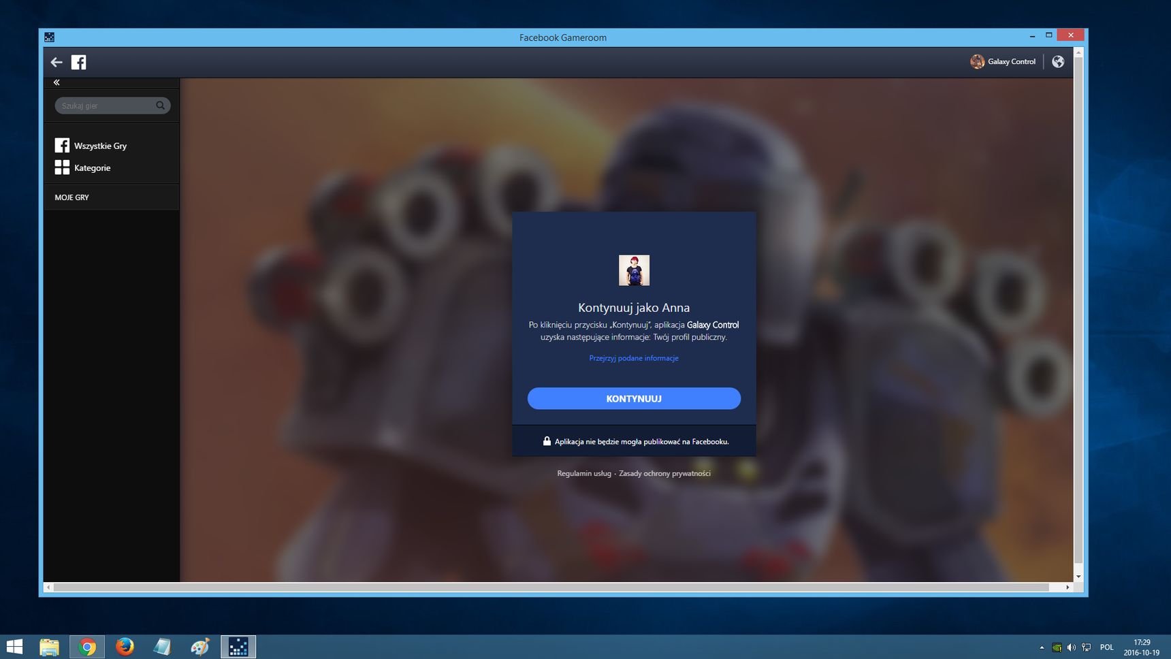Click the vertical scrollbar down arrow

point(1078,577)
